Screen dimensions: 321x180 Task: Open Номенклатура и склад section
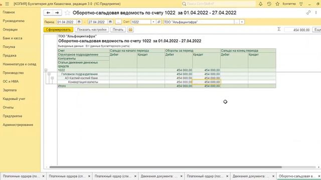pyautogui.click(x=20, y=64)
